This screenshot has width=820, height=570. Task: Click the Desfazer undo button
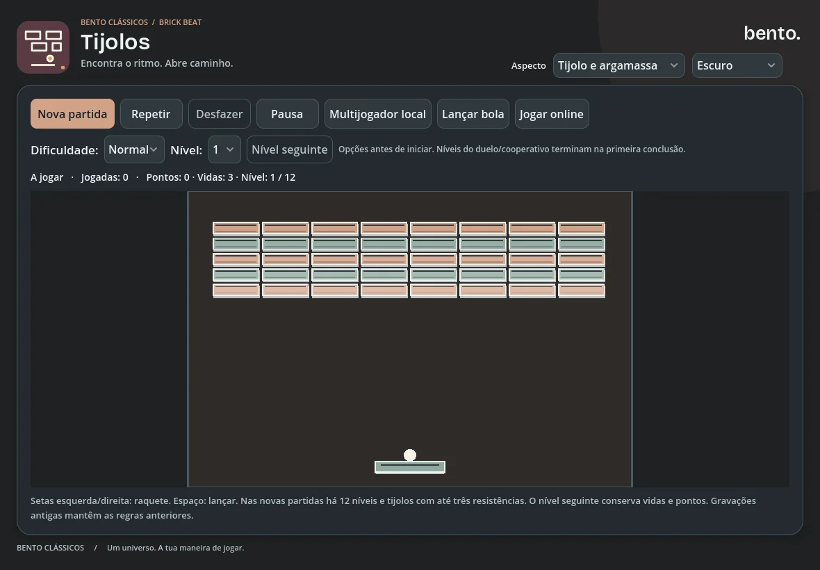(219, 114)
